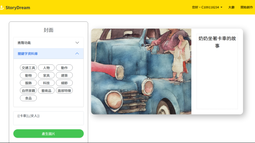Viewport: 255px width, 143px height.
Task: Edit the story title 奶奶坐著卡車的故事
Action: (217, 42)
